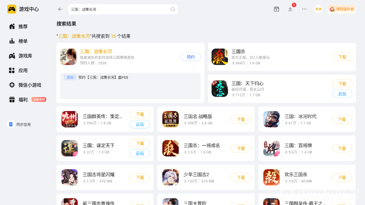Click the 登录 login avatar
Image resolution: width=365 pixels, height=205 pixels.
point(318,9)
